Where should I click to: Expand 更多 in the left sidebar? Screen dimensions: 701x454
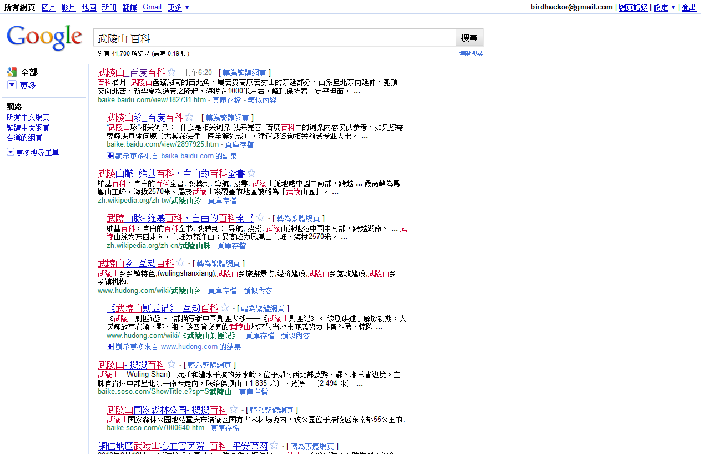coord(22,85)
